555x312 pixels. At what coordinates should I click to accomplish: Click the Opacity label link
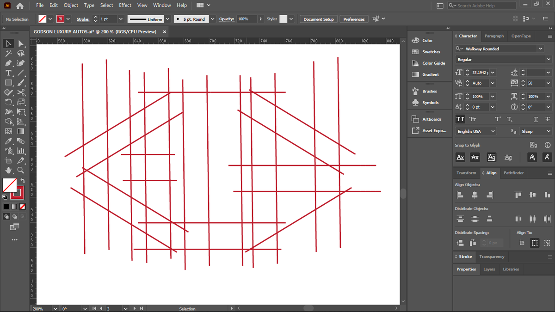(x=227, y=19)
